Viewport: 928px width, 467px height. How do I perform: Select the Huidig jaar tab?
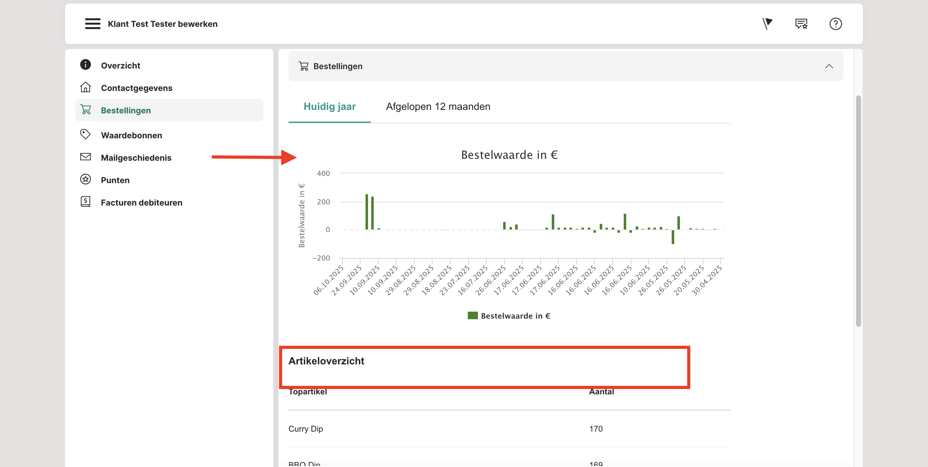[329, 107]
